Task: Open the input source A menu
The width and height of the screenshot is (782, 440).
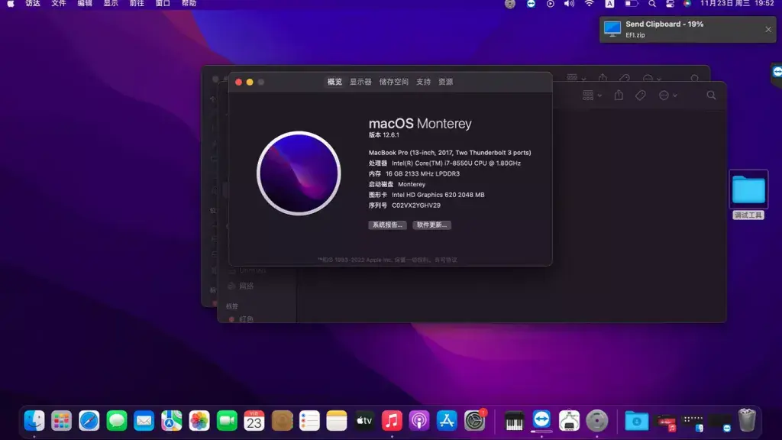Action: 609,4
